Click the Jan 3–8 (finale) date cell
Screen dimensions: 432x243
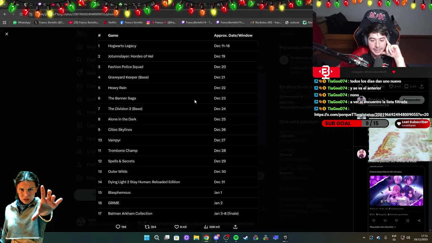pos(226,213)
